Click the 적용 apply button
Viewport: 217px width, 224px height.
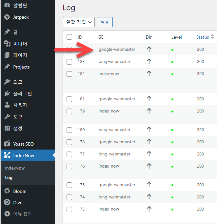pyautogui.click(x=105, y=22)
